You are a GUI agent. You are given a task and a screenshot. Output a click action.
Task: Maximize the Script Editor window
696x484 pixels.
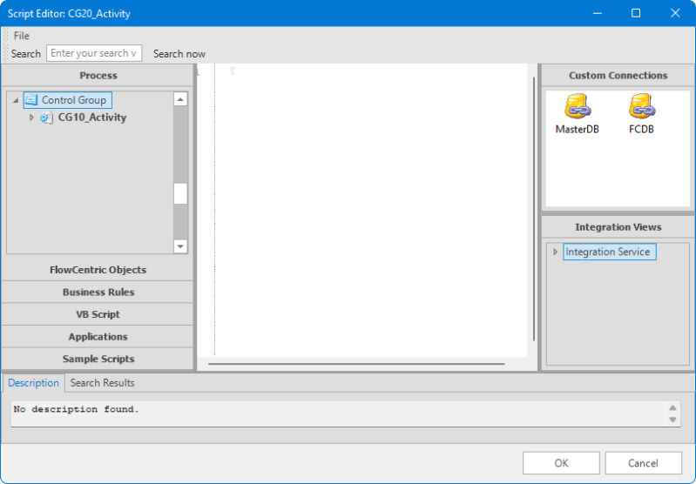tap(636, 13)
